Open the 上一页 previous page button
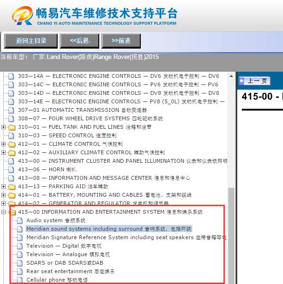 click(254, 81)
